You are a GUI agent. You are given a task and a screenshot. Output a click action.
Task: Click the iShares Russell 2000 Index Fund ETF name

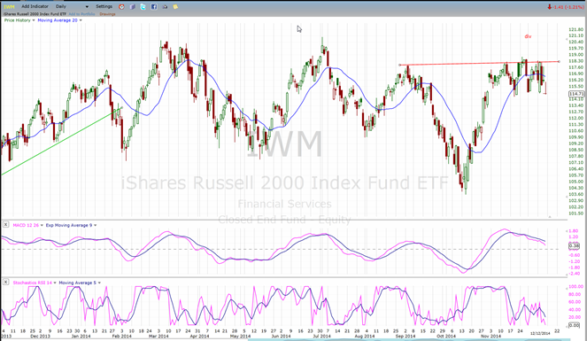click(35, 14)
